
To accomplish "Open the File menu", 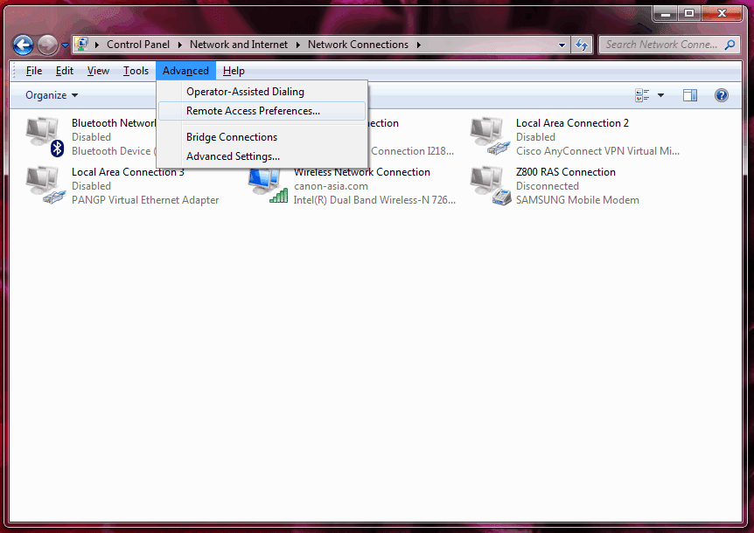I will [x=33, y=71].
